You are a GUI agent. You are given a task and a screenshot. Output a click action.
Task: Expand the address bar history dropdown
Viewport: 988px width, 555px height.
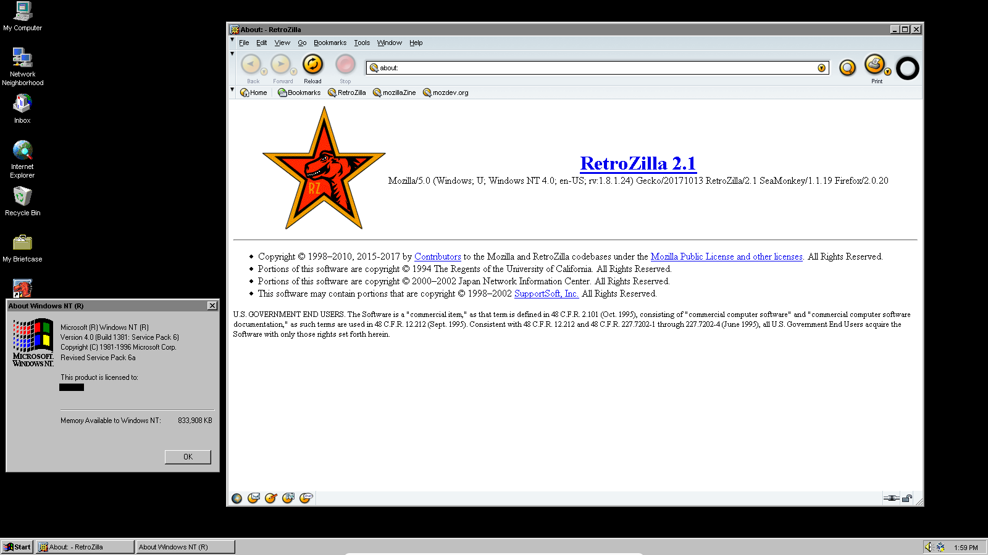[821, 68]
